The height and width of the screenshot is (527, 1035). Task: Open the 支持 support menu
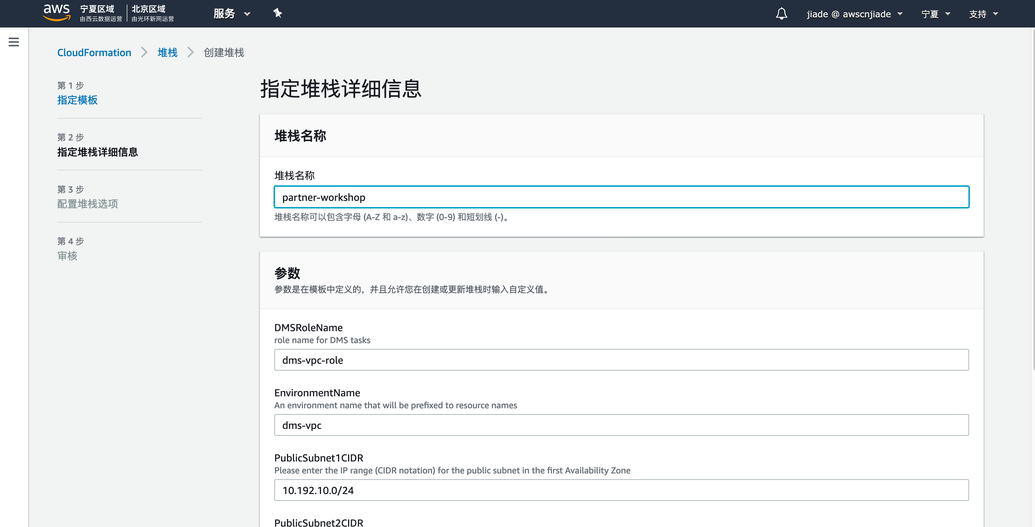[x=983, y=14]
